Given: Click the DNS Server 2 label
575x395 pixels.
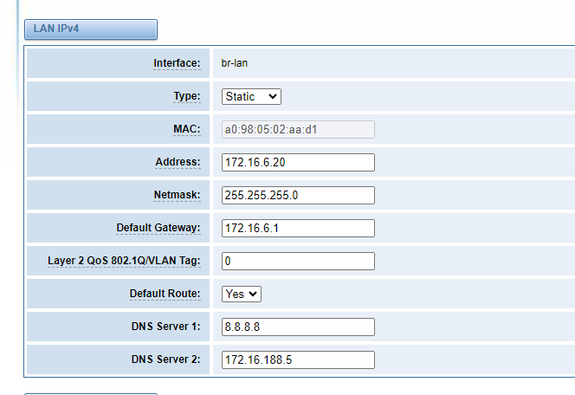Looking at the screenshot, I should pyautogui.click(x=165, y=359).
